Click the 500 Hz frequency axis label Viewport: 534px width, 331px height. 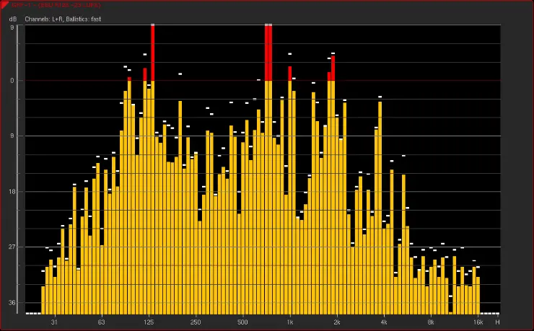242,322
